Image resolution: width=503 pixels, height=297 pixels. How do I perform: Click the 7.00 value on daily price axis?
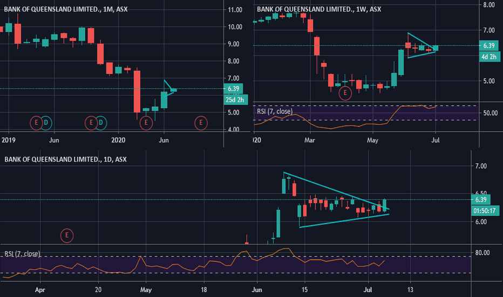pos(481,166)
